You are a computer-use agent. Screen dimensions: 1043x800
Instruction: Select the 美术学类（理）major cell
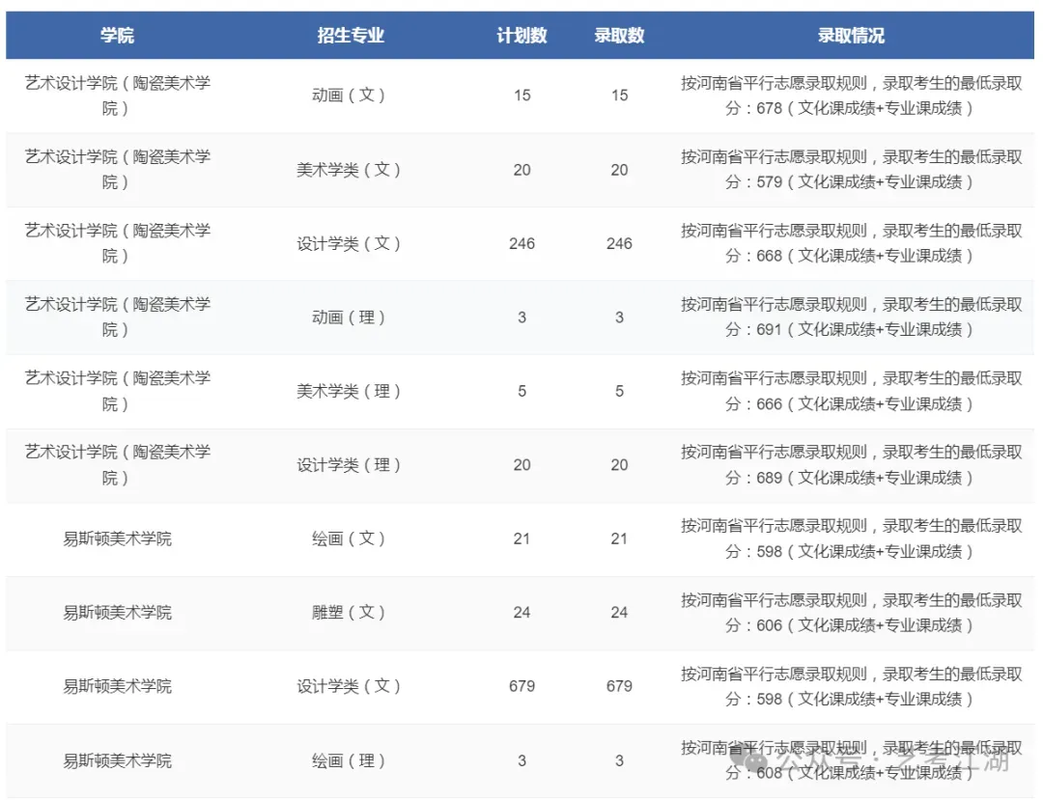[349, 391]
